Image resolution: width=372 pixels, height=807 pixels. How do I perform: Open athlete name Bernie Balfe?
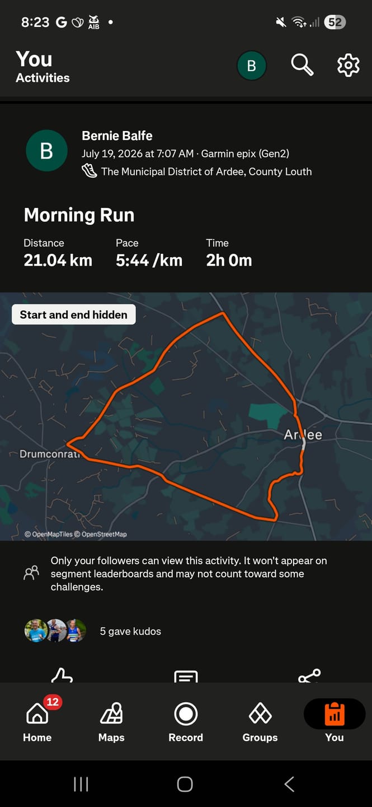coord(117,136)
